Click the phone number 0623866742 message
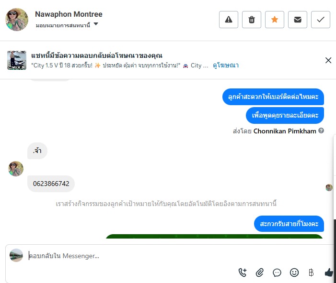This screenshot has height=283, width=336. tap(51, 184)
